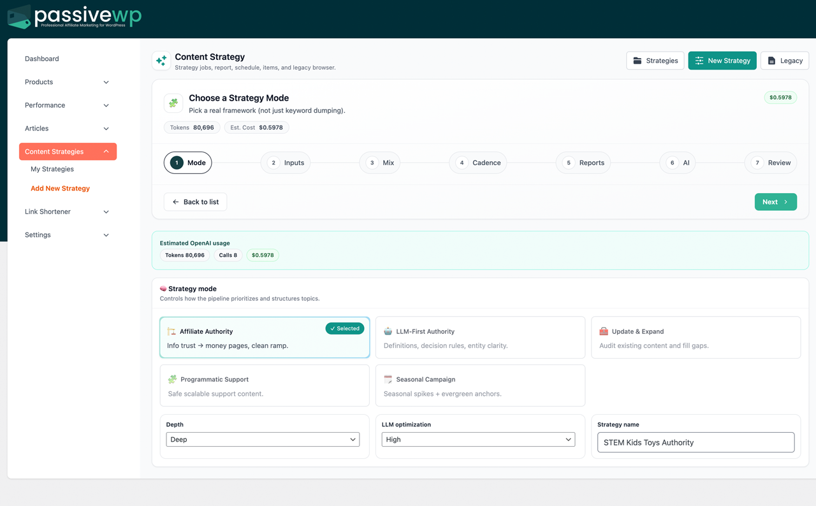Click Back to list button
Screen dimensions: 816x506
195,202
